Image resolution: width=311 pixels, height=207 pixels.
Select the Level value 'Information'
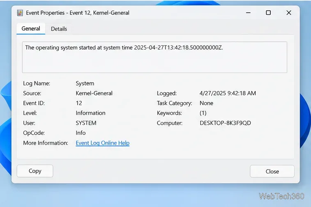click(90, 113)
